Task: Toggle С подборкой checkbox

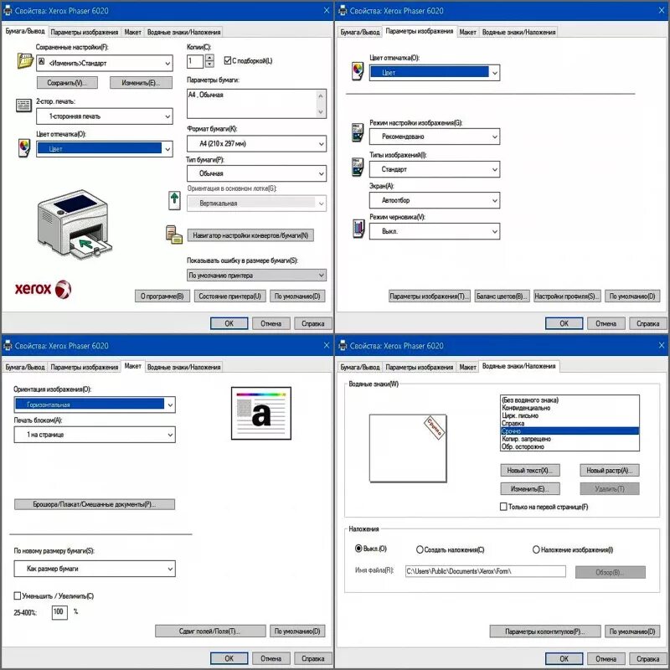Action: coord(228,60)
